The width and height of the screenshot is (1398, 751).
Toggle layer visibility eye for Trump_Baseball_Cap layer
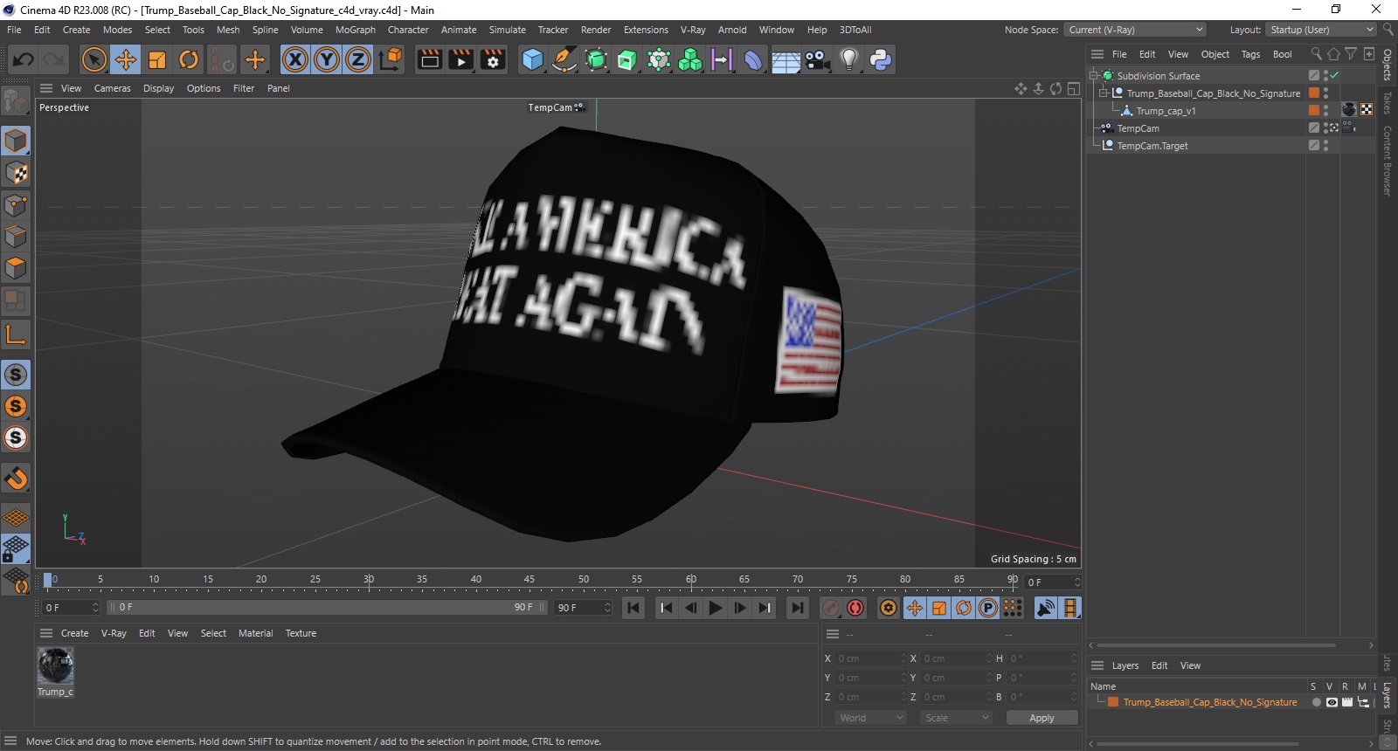(x=1332, y=702)
